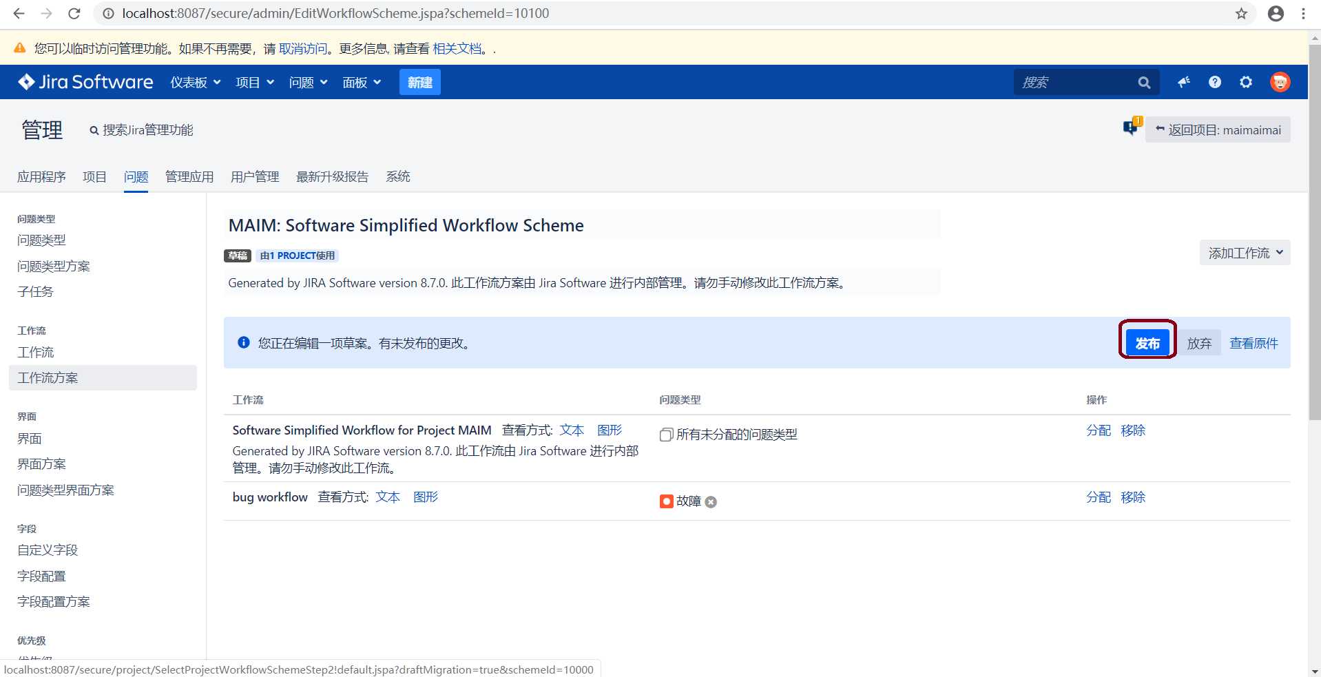
Task: Bookmark this page with star icon
Action: (x=1241, y=13)
